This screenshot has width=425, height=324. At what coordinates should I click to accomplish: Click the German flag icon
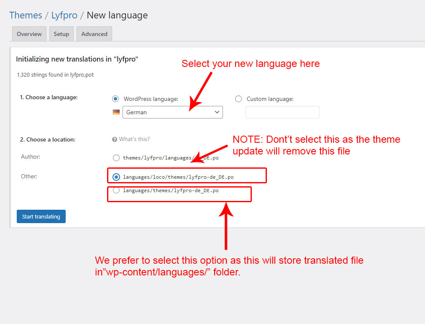click(116, 112)
